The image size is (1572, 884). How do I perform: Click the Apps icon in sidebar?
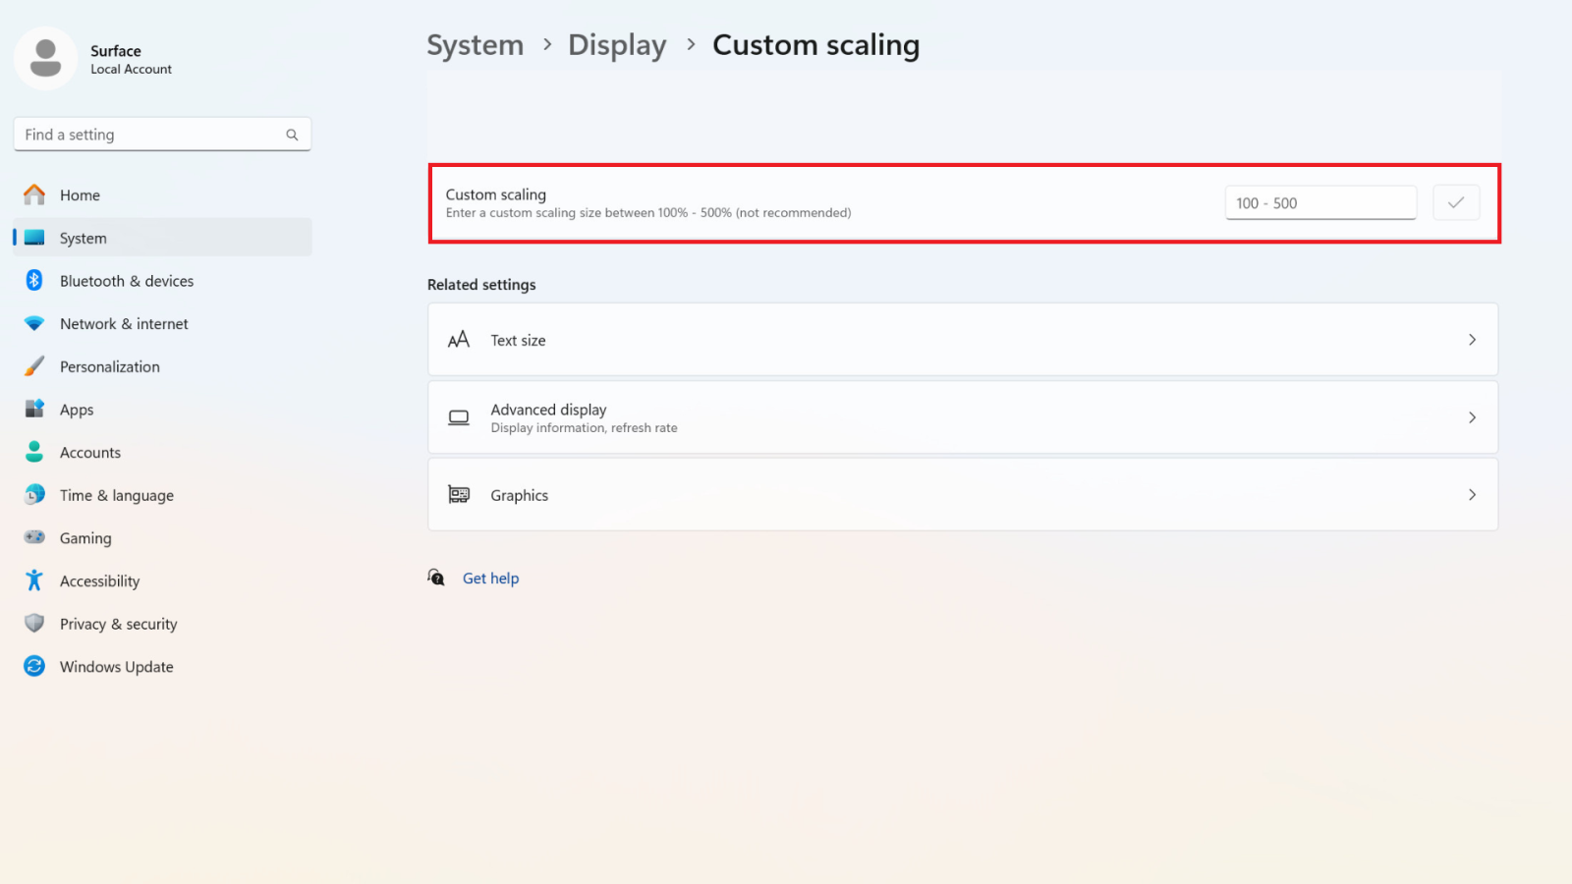click(x=34, y=409)
